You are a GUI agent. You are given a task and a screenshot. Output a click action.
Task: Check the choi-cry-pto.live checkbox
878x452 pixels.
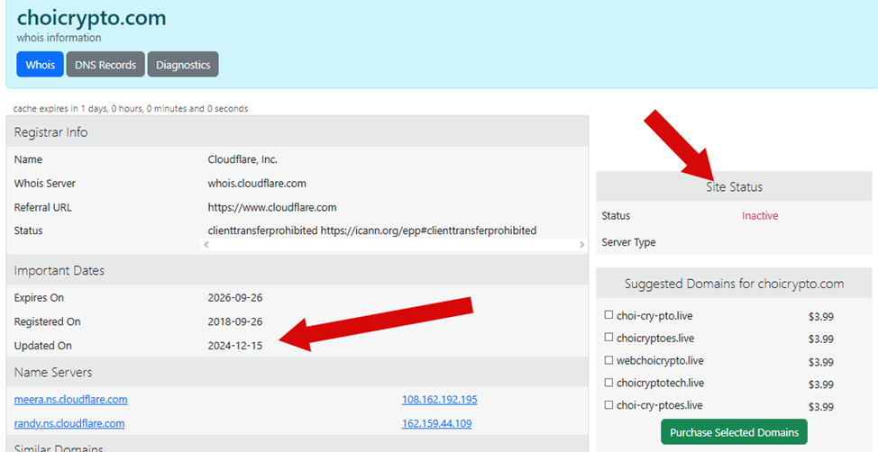click(x=608, y=315)
